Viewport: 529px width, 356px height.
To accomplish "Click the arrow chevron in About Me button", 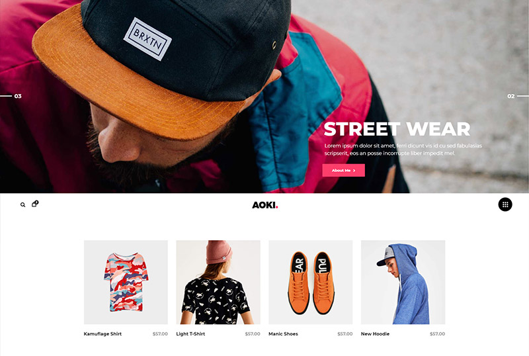I will click(x=354, y=171).
